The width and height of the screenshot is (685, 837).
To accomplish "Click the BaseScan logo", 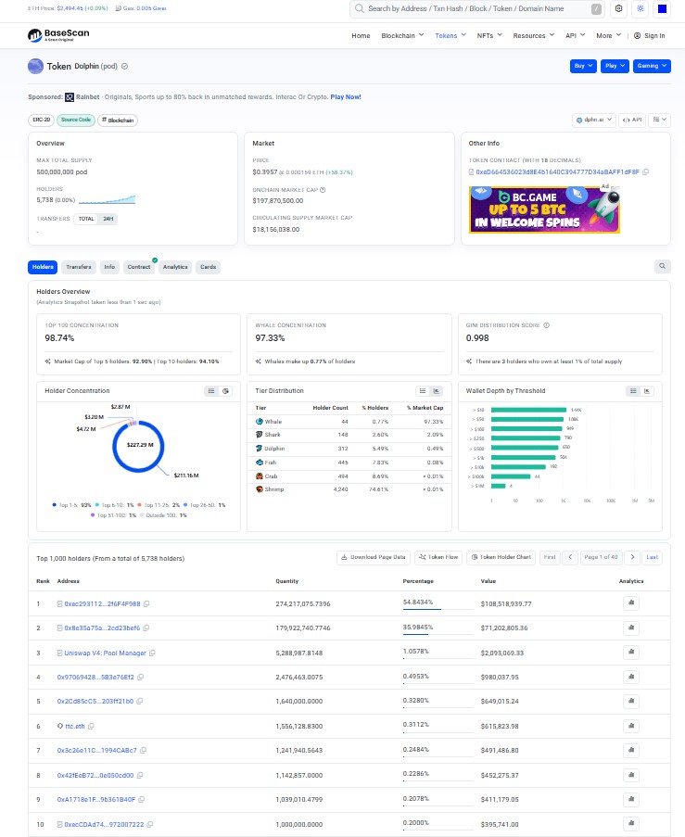I will (x=58, y=35).
